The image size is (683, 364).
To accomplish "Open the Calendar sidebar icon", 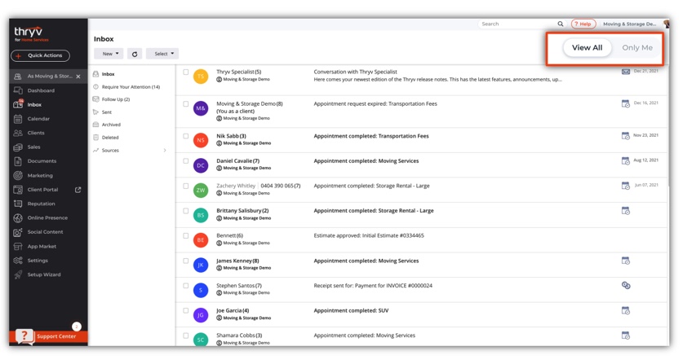I will (18, 119).
